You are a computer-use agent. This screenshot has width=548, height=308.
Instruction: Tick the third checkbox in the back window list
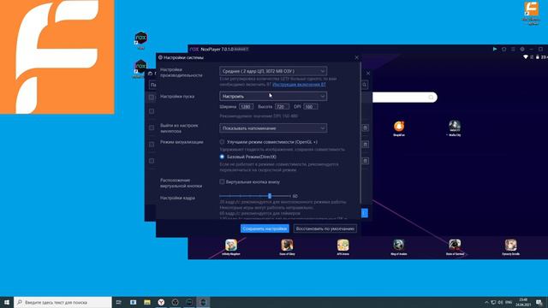[152, 127]
